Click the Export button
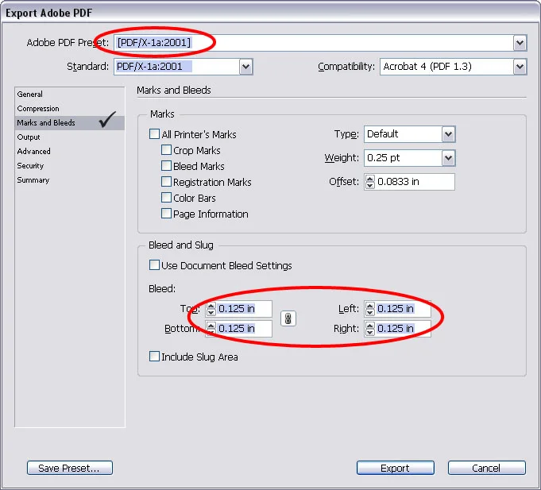The image size is (541, 490). point(396,468)
